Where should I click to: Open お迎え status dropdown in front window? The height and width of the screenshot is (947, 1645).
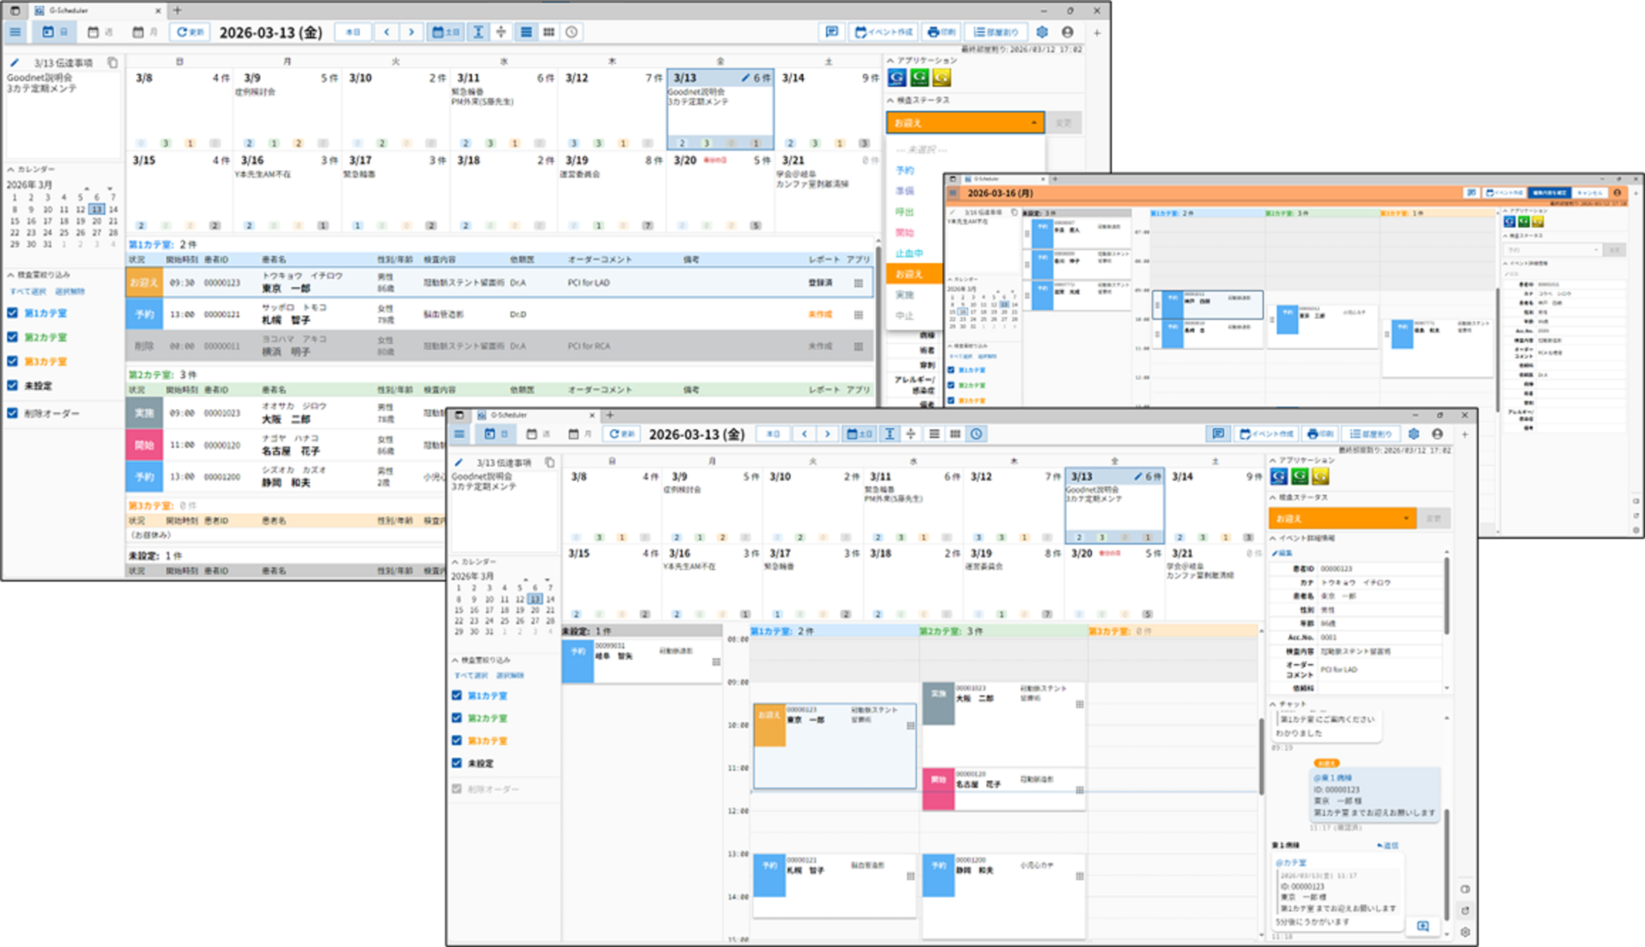pyautogui.click(x=1342, y=518)
